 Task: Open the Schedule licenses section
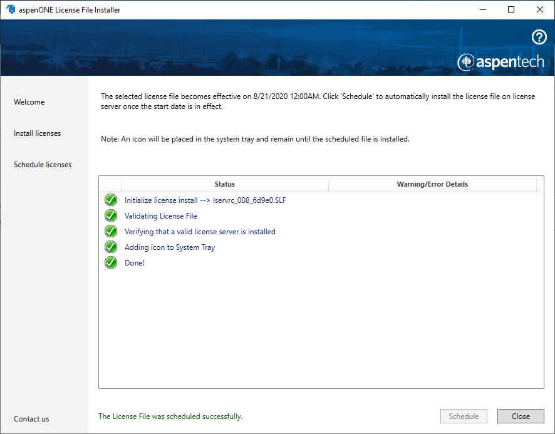pos(43,165)
